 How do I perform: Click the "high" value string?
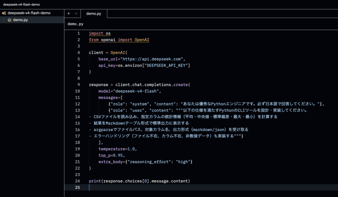point(183,162)
